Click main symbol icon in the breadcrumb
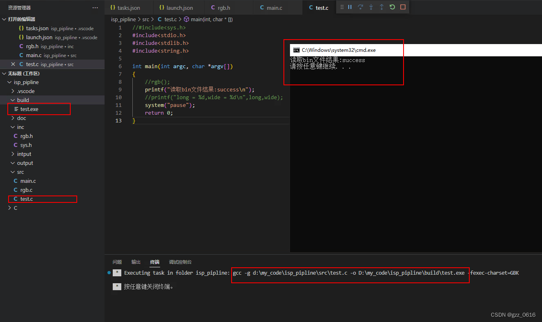Screen dimensions: 542x322 tap(187, 19)
